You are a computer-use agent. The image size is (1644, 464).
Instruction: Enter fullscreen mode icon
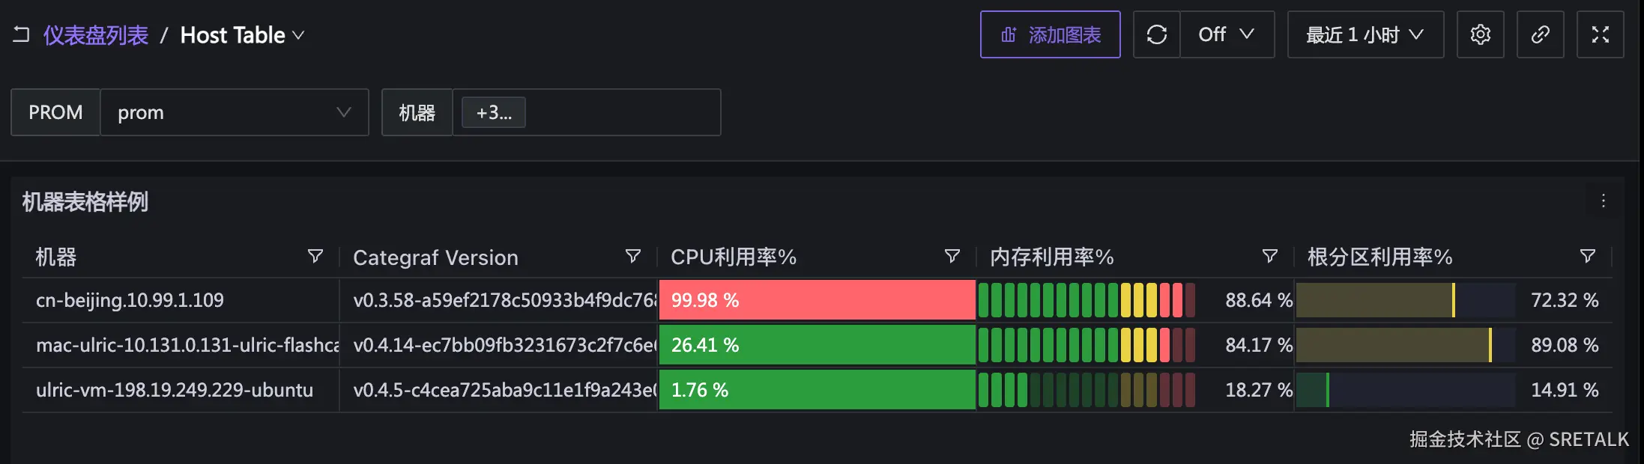point(1600,34)
